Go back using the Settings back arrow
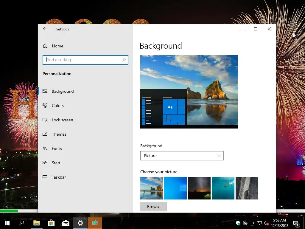 [x=45, y=29]
